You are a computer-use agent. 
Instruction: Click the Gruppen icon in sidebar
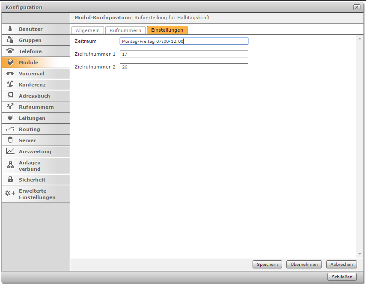point(10,40)
